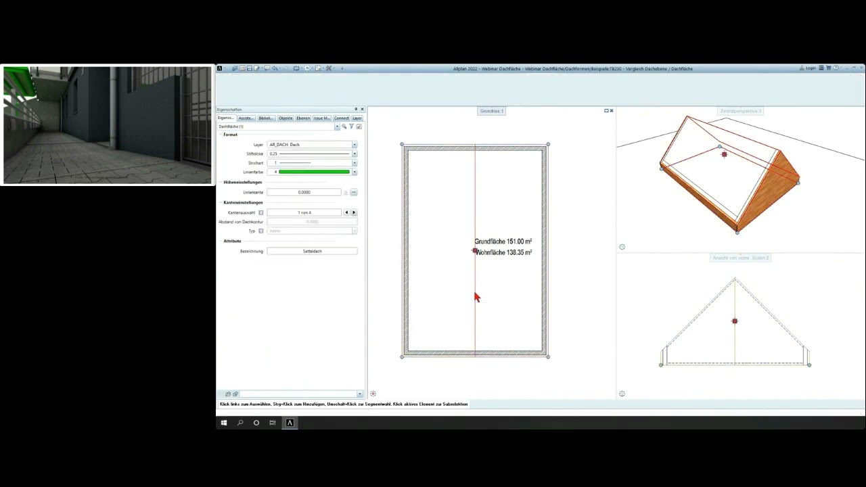
Task: Open Task View on the taskbar
Action: click(273, 423)
